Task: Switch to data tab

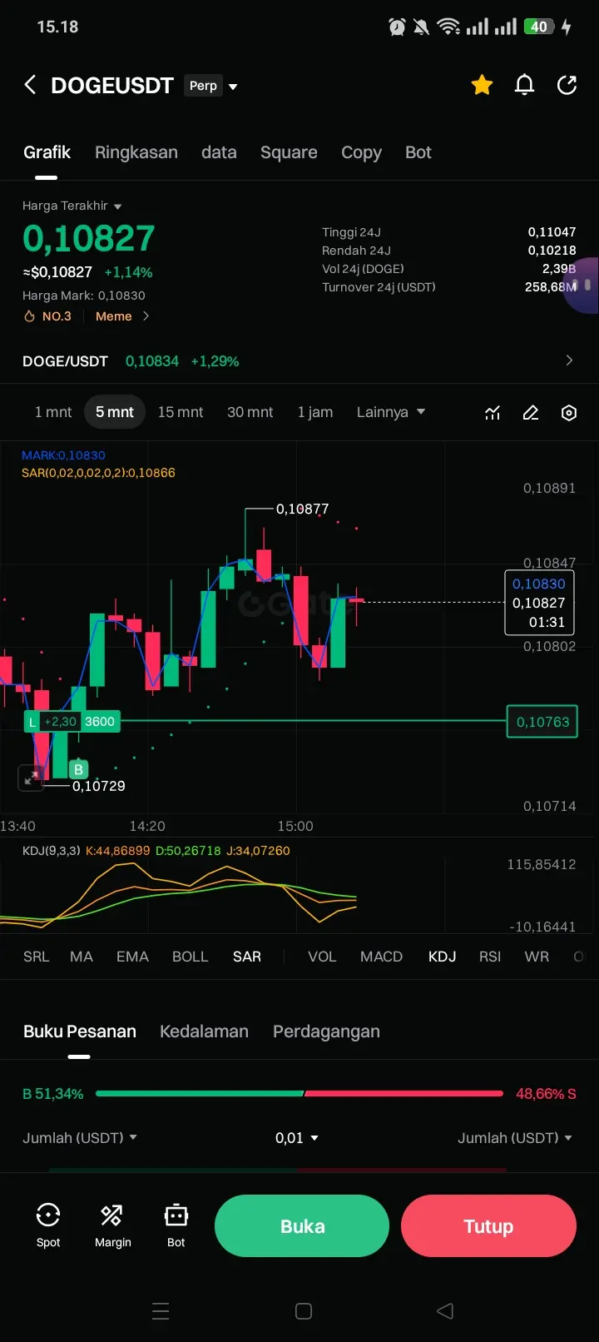Action: click(219, 152)
